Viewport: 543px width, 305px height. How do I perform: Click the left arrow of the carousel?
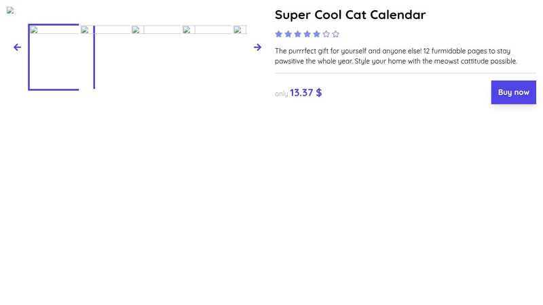[18, 47]
